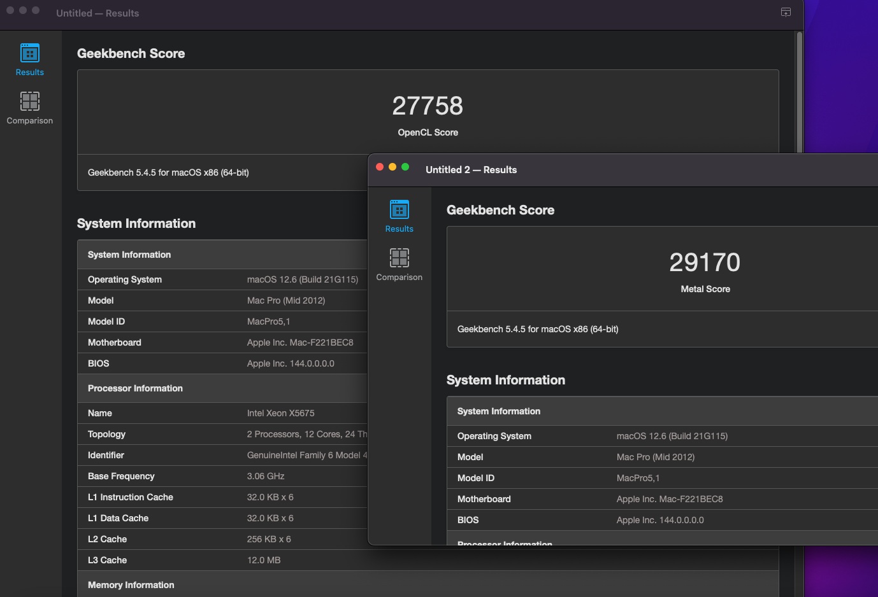
Task: Click the 29170 Metal score value
Action: pyautogui.click(x=705, y=262)
